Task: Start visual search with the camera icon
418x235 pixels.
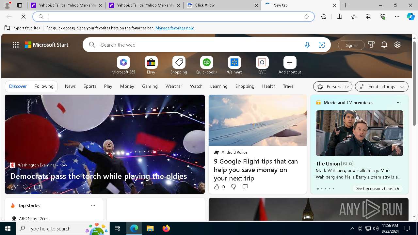Action: (x=321, y=45)
